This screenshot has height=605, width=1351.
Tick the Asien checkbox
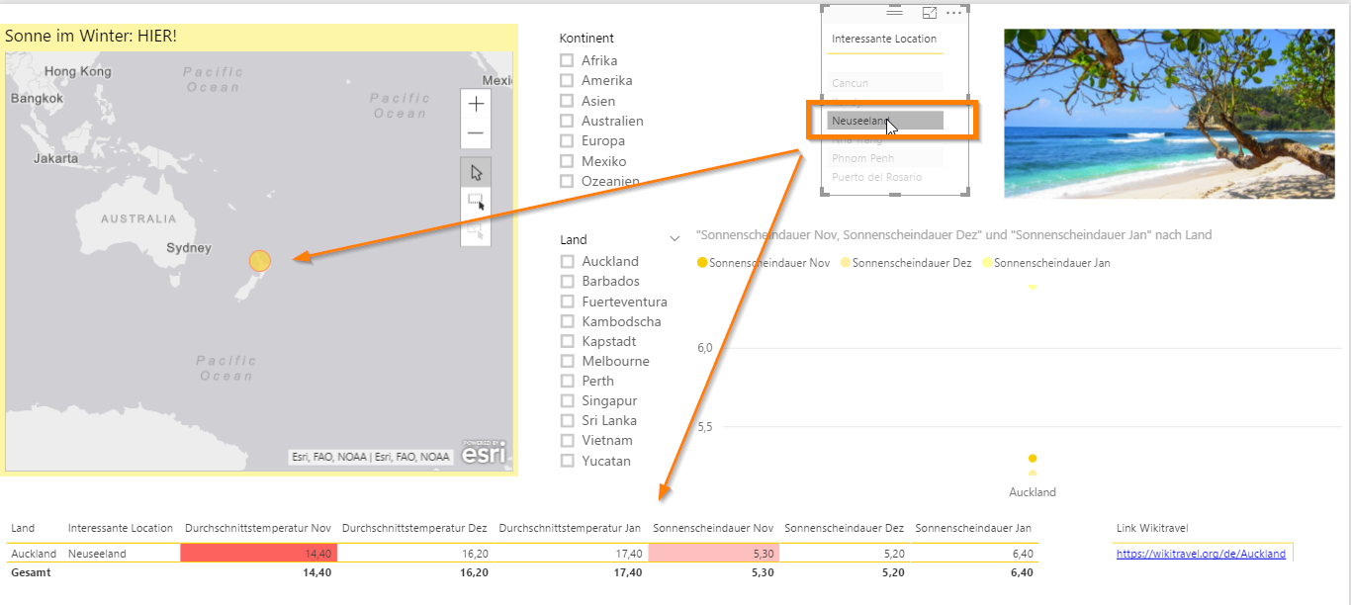click(x=567, y=101)
